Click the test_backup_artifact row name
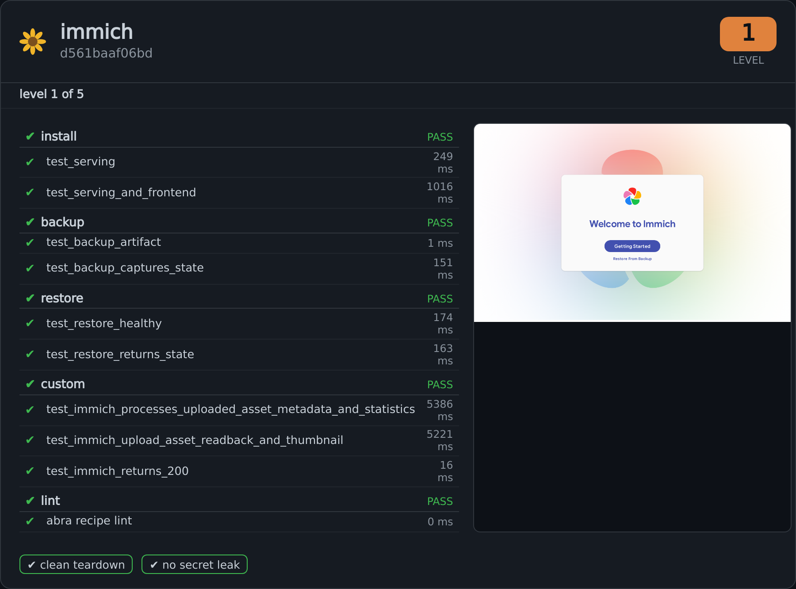The width and height of the screenshot is (796, 589). pos(103,242)
